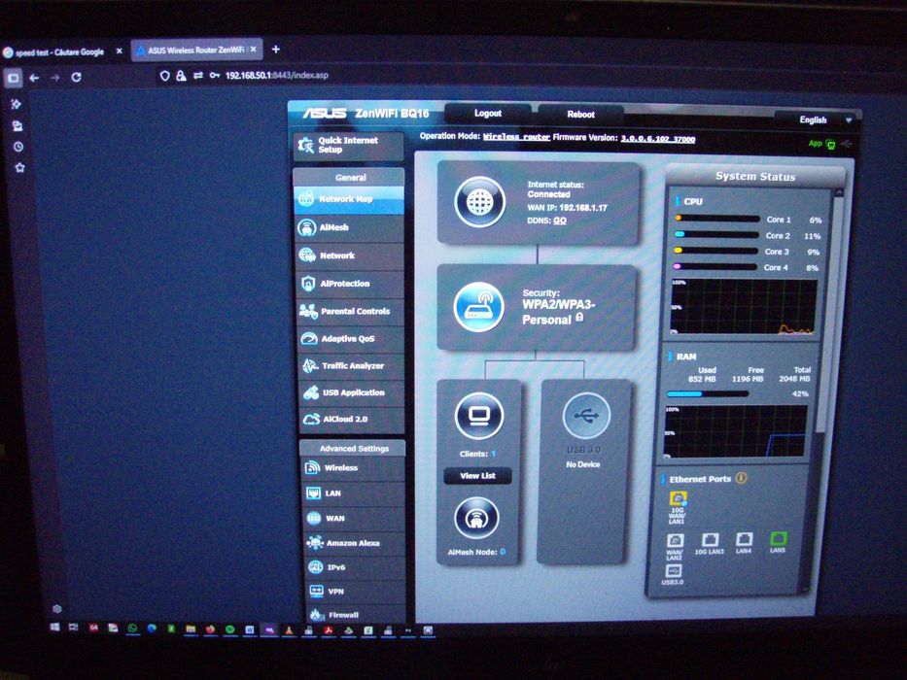Viewport: 907px width, 680px height.
Task: Click the WhatsApp taskbar icon
Action: [132, 628]
